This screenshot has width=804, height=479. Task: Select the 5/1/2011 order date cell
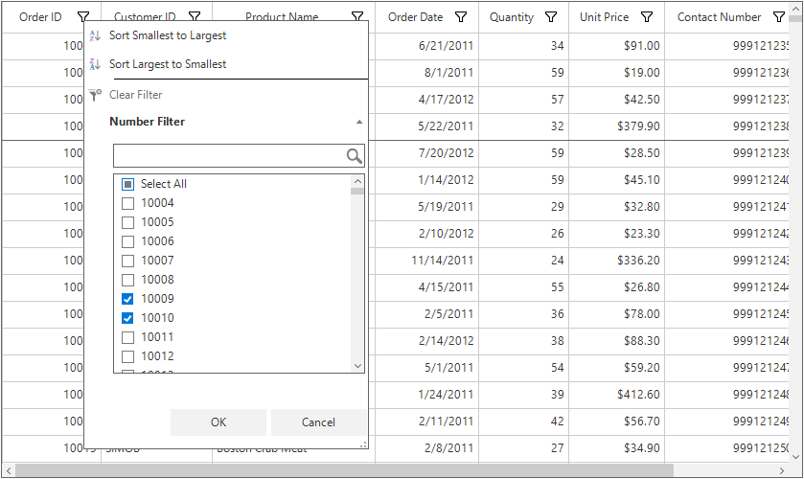pyautogui.click(x=427, y=367)
